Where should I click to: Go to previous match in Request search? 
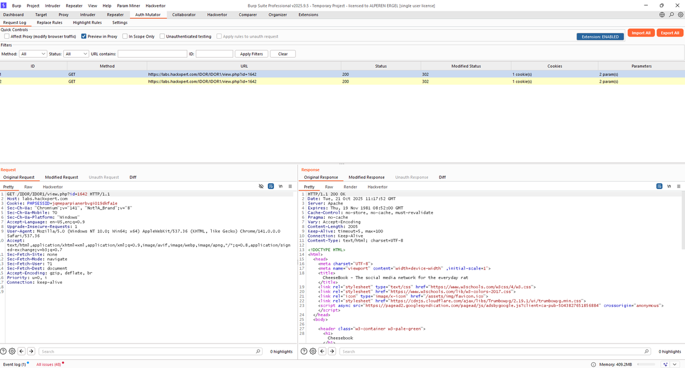click(21, 351)
